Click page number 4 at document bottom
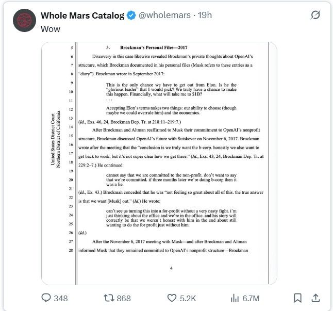This screenshot has height=311, width=333. click(x=171, y=268)
